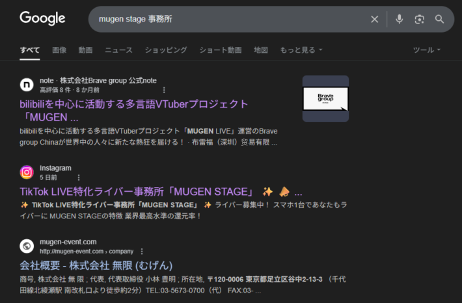
Task: Open the ツール dropdown
Action: 427,50
